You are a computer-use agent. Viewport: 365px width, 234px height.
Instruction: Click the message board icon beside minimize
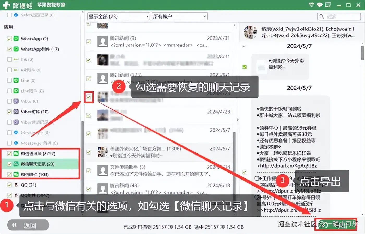[x=328, y=5]
